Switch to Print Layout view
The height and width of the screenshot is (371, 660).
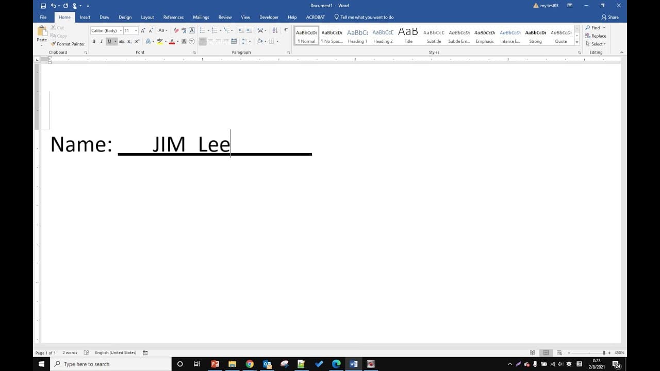pos(546,353)
